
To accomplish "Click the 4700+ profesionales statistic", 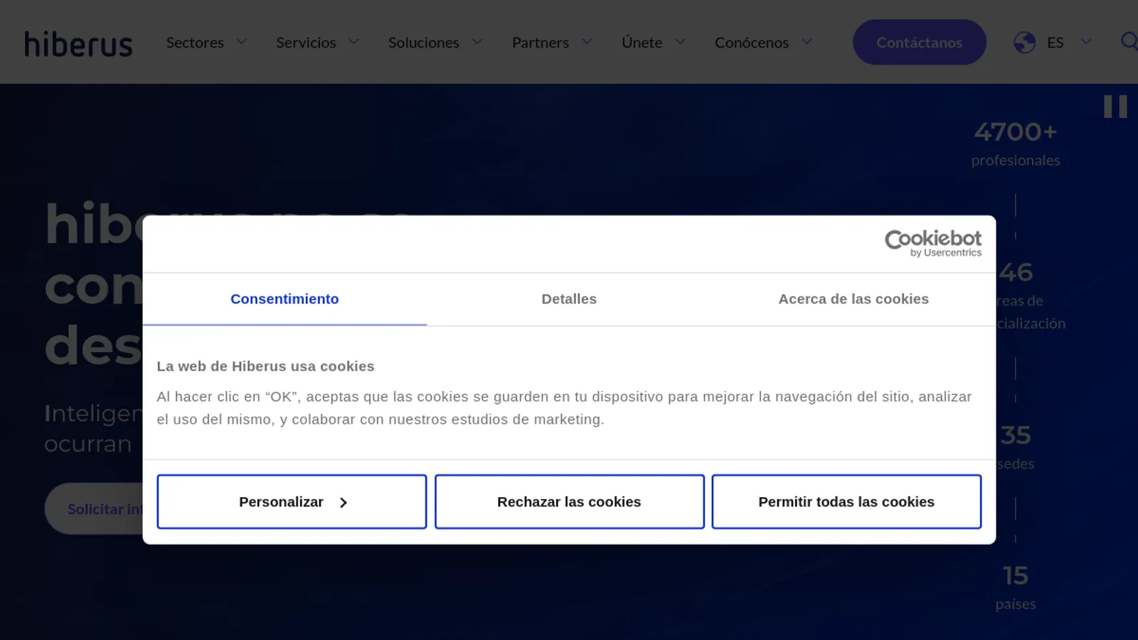I will 1016,144.
